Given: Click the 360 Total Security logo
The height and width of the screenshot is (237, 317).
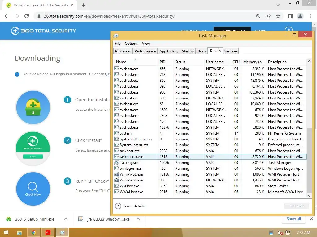Looking at the screenshot, I should click(x=43, y=31).
